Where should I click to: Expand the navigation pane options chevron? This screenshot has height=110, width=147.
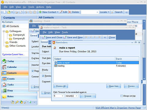[x=34, y=102]
